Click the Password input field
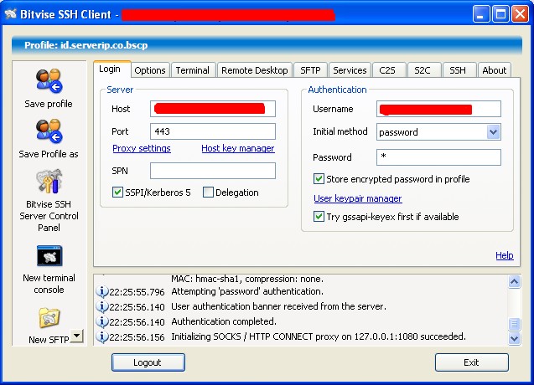This screenshot has width=534, height=385. pyautogui.click(x=438, y=157)
